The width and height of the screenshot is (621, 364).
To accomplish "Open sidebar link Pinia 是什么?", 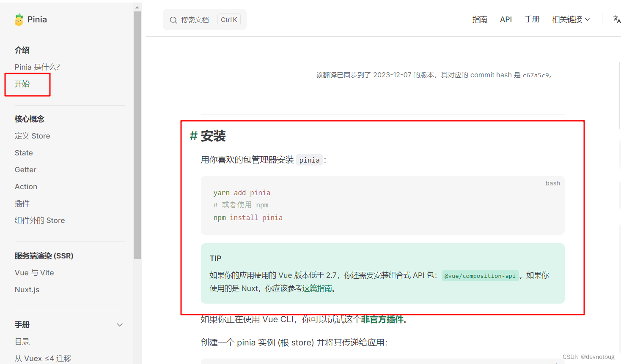I will [37, 67].
